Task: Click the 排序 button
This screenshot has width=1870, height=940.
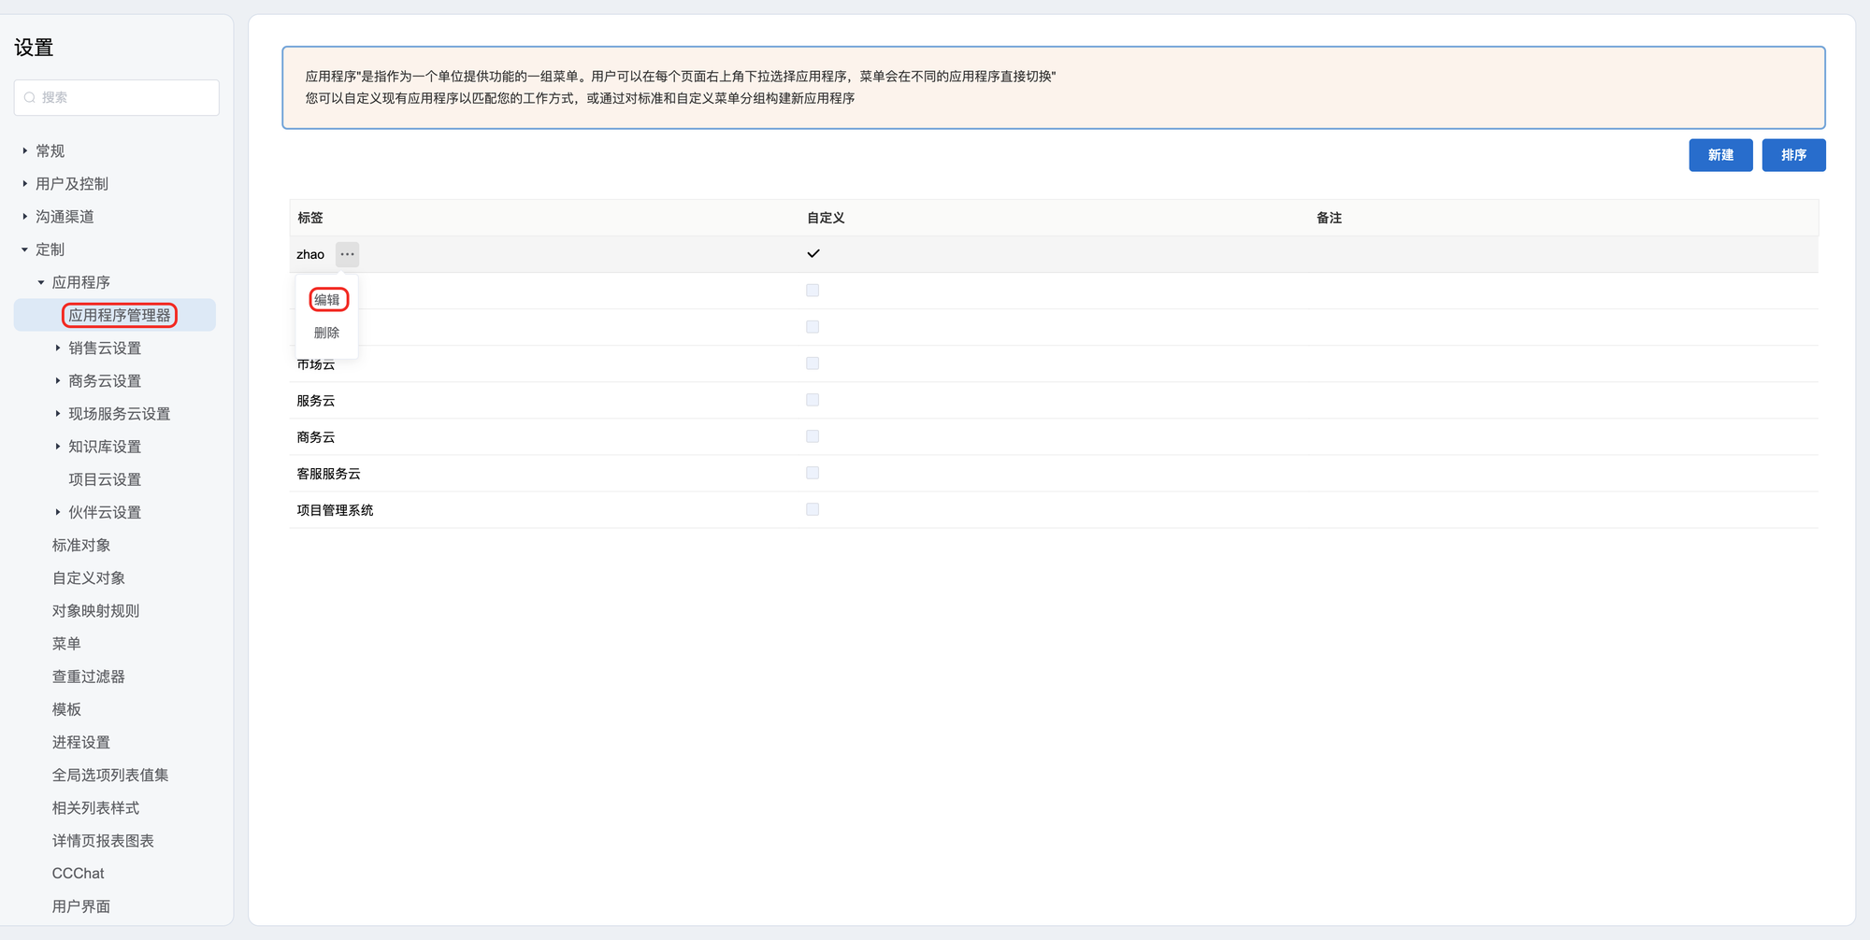Action: (1793, 155)
